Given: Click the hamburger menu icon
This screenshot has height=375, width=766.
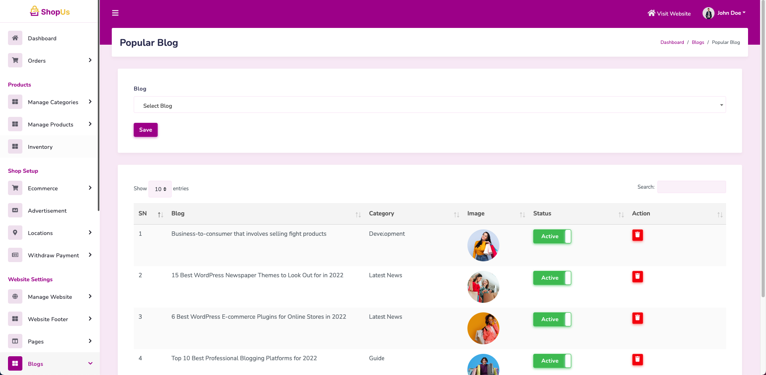Looking at the screenshot, I should pos(115,13).
